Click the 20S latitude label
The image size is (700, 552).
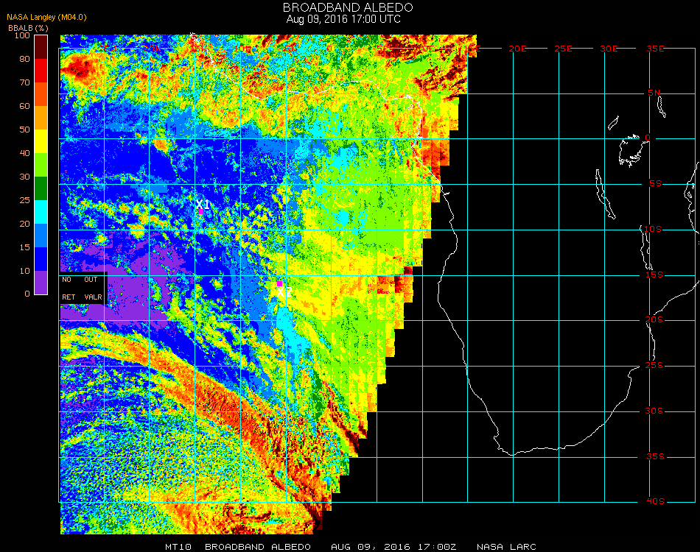tap(654, 320)
